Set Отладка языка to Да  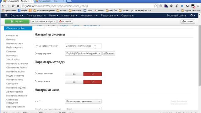[x=74, y=82]
